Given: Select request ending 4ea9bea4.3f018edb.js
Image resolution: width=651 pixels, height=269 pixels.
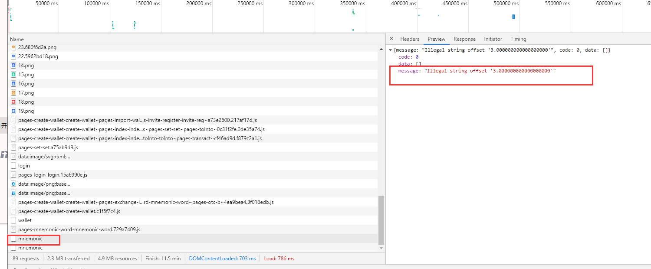Looking at the screenshot, I should coord(193,202).
